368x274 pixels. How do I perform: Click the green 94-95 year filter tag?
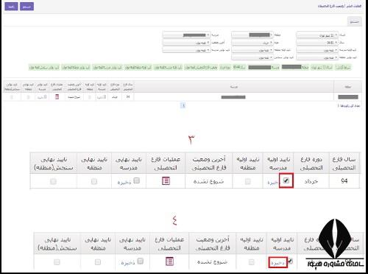[x=239, y=67]
